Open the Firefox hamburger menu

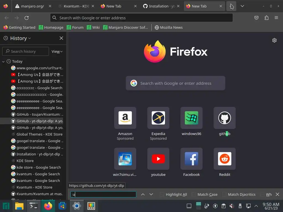click(x=276, y=18)
